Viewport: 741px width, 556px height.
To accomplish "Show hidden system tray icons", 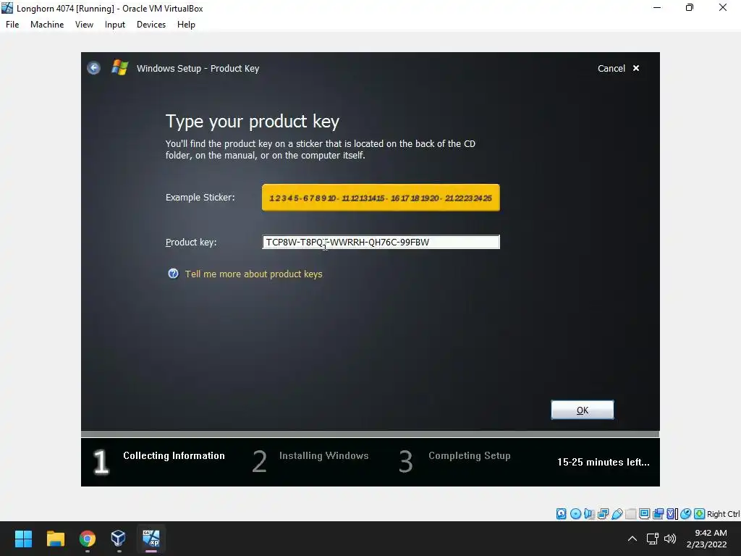I will point(632,539).
